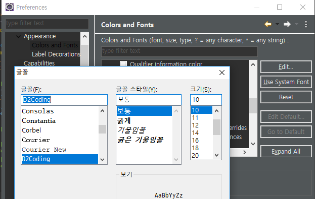Image resolution: width=315 pixels, height=199 pixels.
Task: Select size 12 in the size list
Action: (x=202, y=125)
